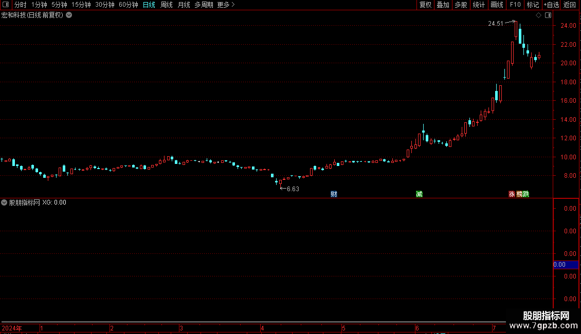Click the 宏和科技(日线 前复权) title
This screenshot has height=334, width=581.
click(32, 15)
